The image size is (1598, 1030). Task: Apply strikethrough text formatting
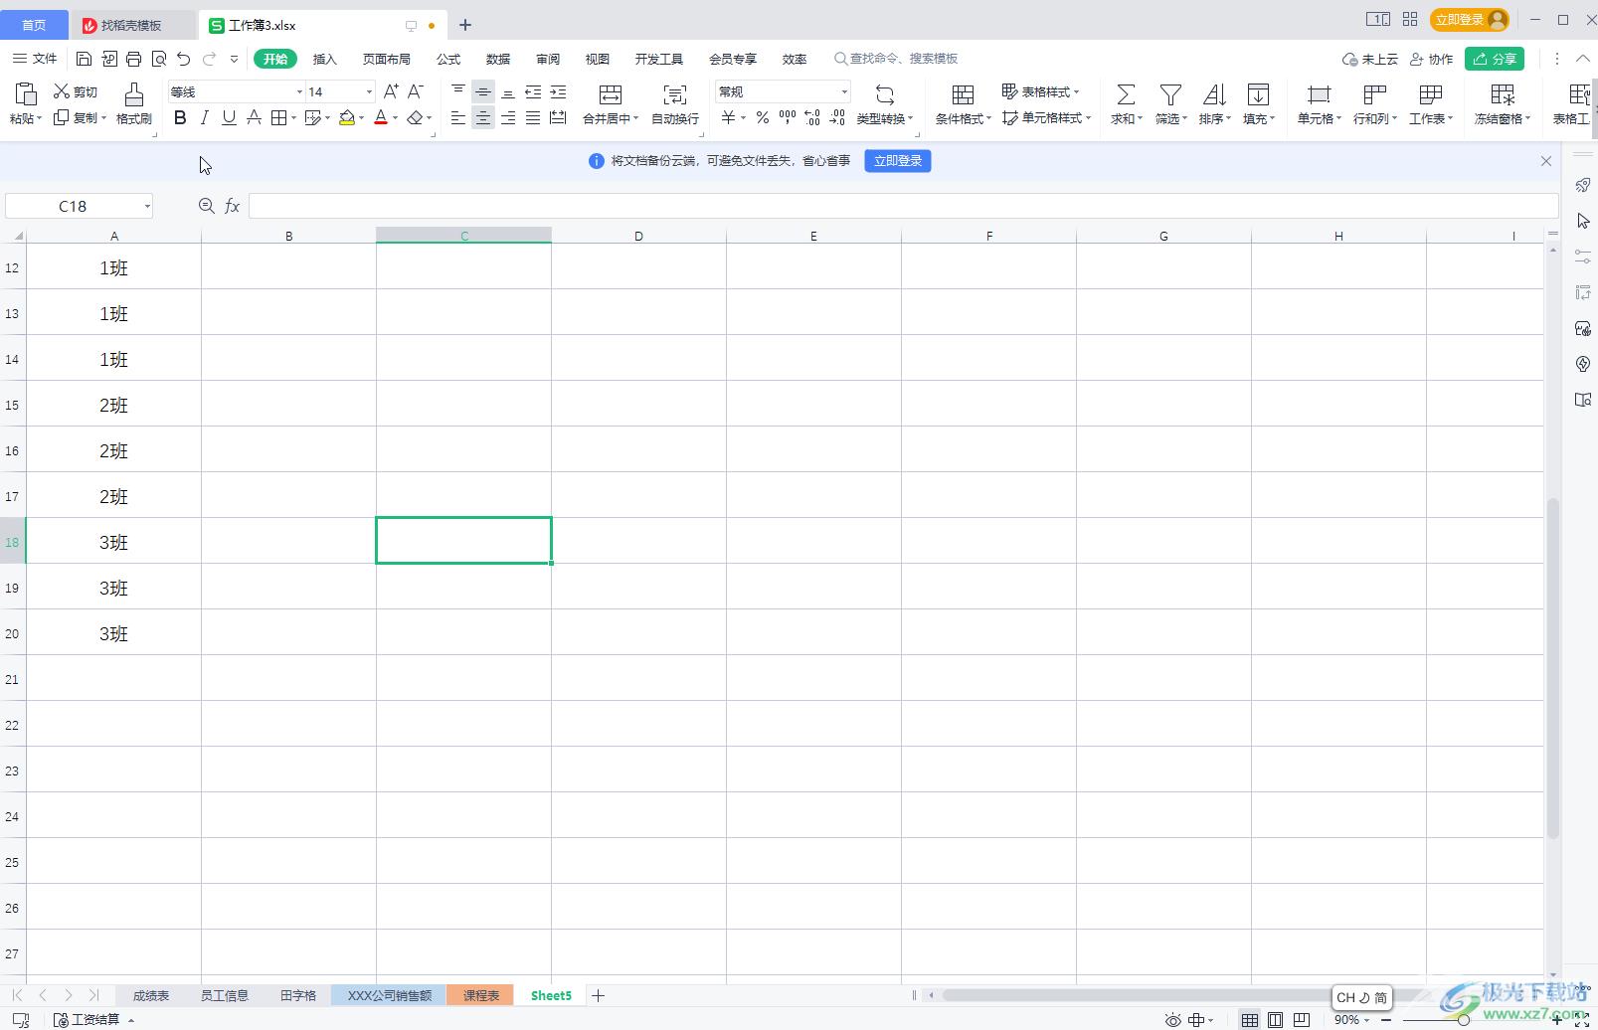pyautogui.click(x=255, y=118)
